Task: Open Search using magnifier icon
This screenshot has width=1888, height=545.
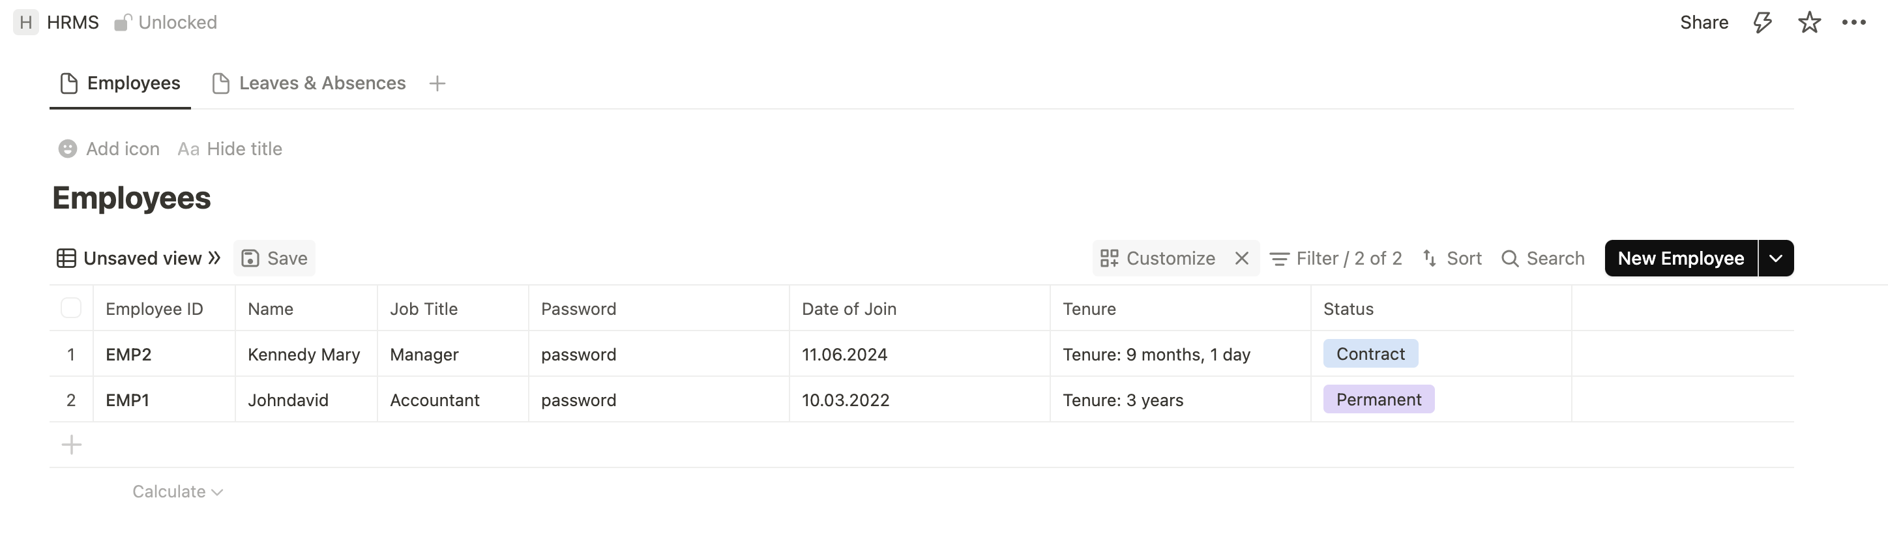Action: point(1510,259)
